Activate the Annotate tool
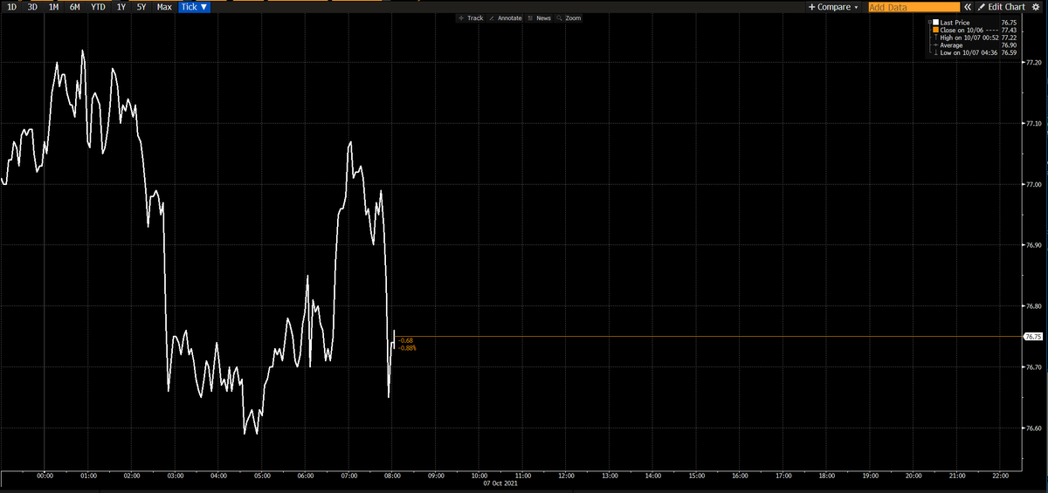Viewport: 1048px width, 493px height. click(x=506, y=17)
